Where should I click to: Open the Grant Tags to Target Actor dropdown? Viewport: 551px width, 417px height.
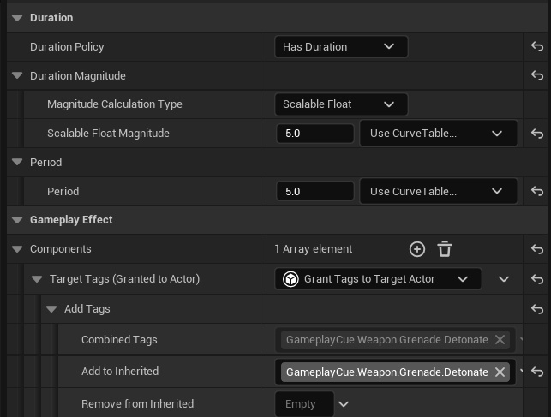point(378,279)
